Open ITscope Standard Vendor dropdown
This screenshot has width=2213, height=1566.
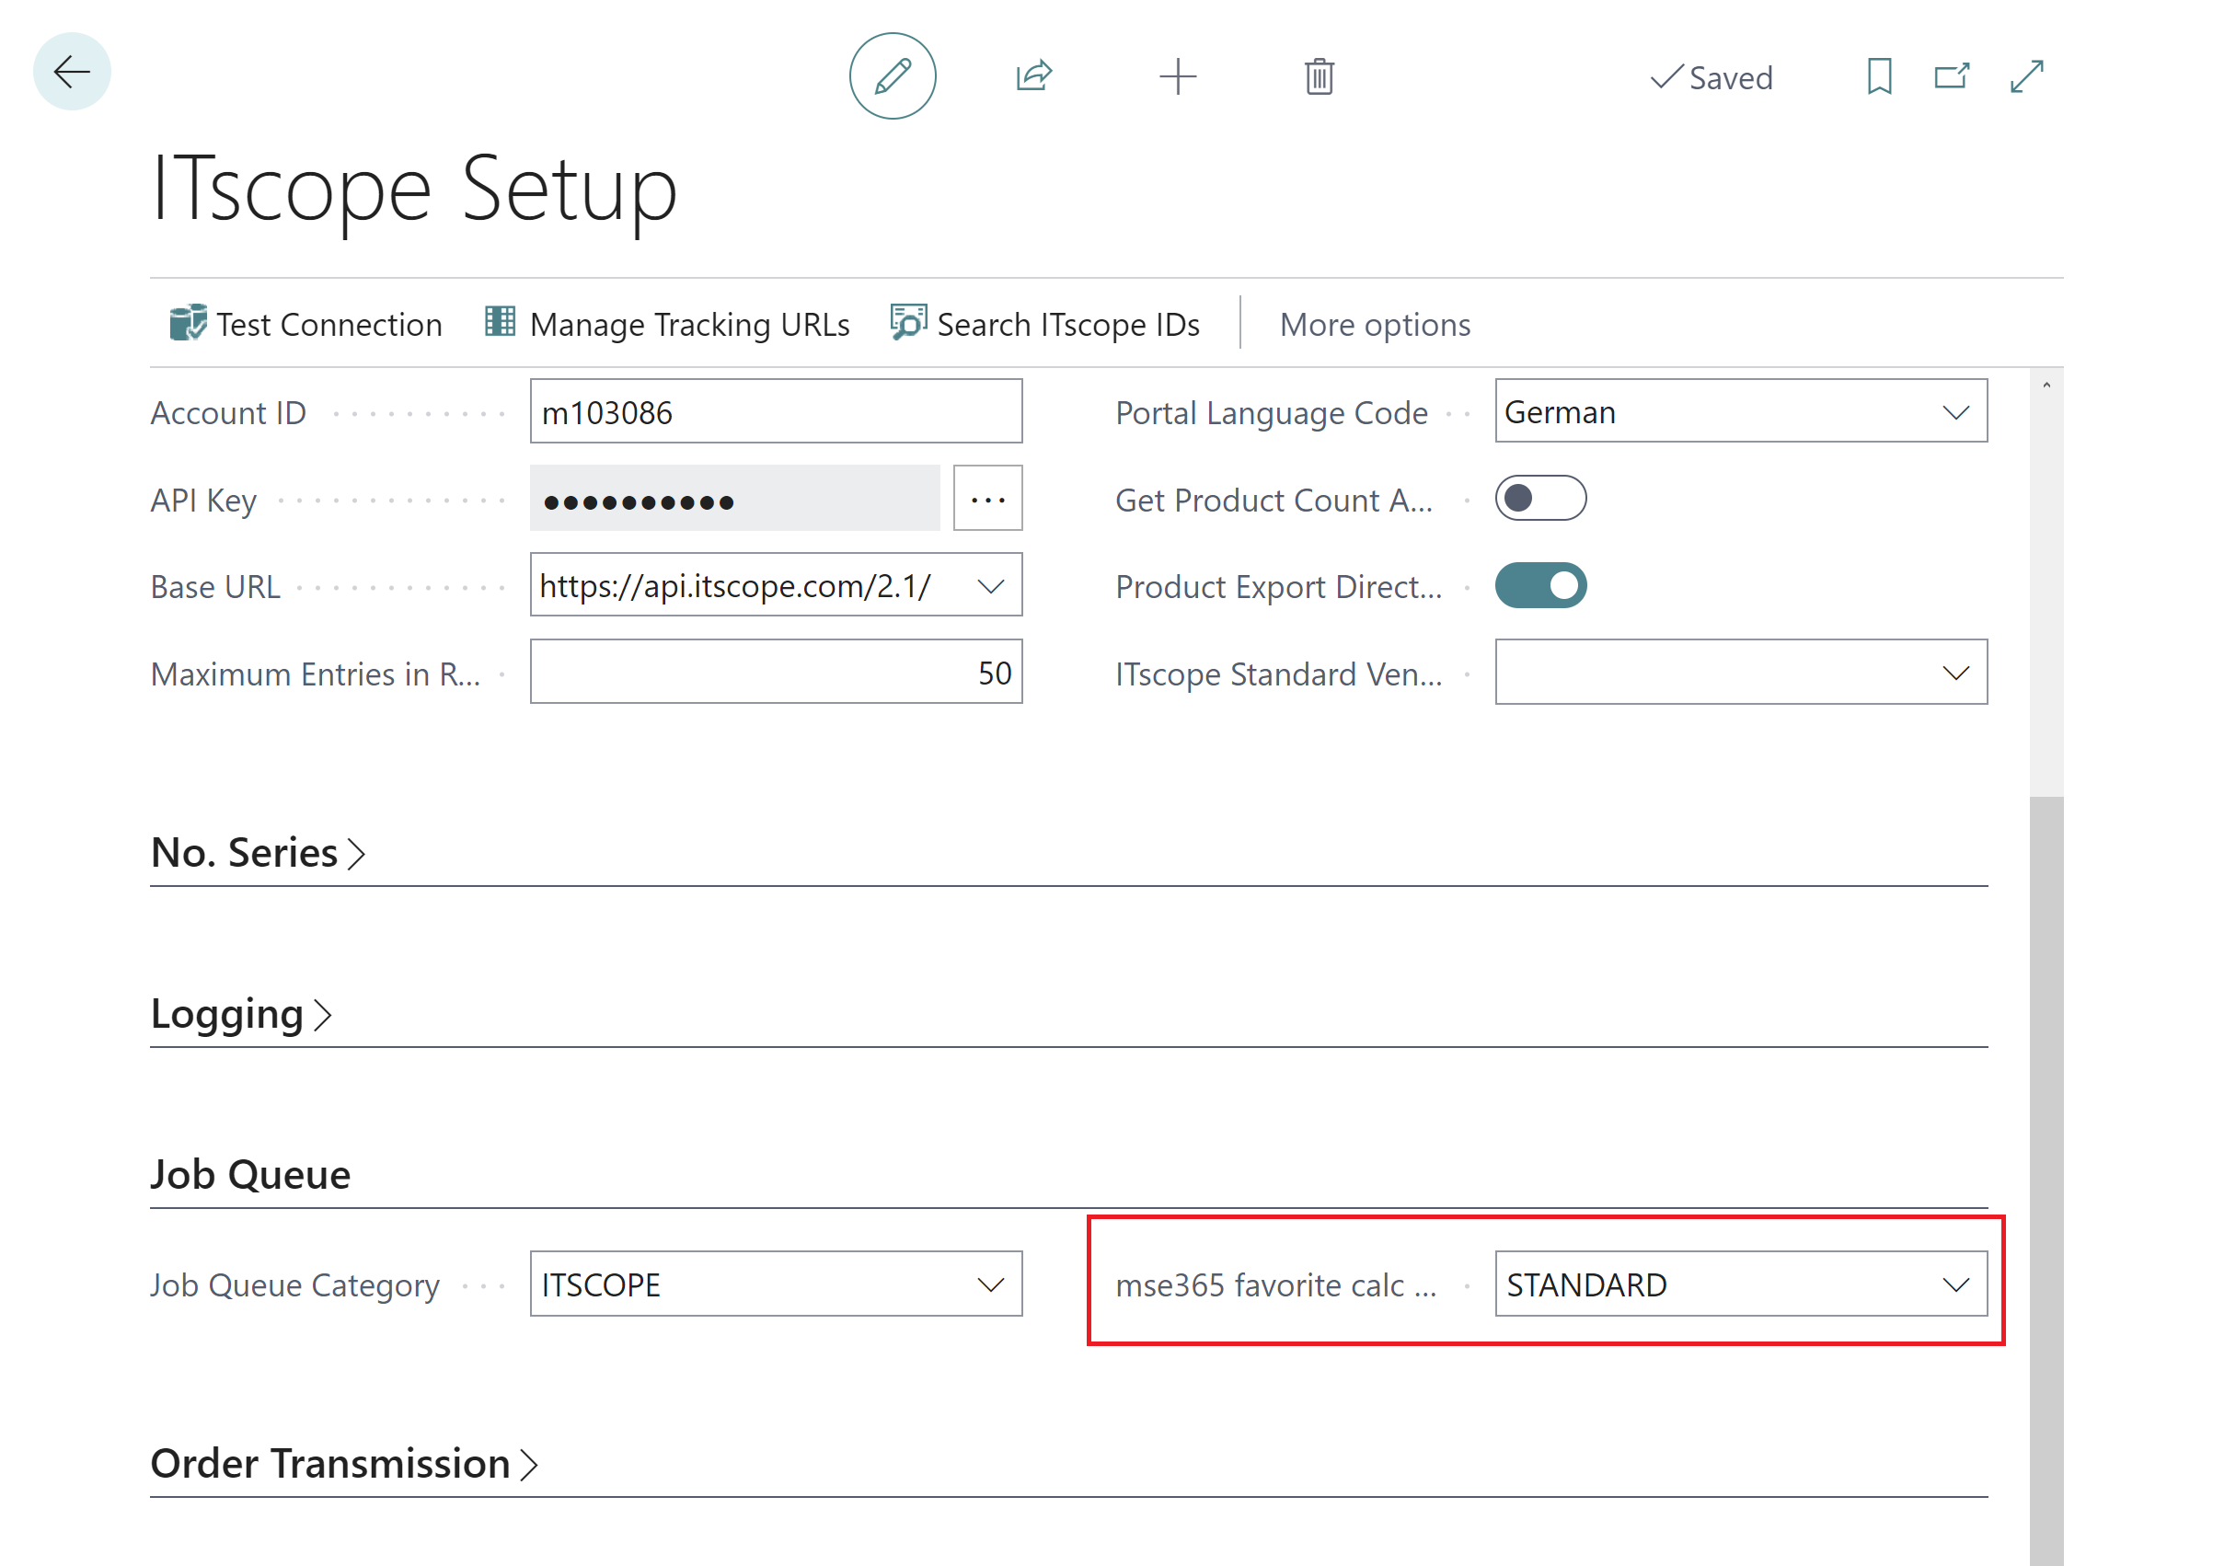point(1954,674)
